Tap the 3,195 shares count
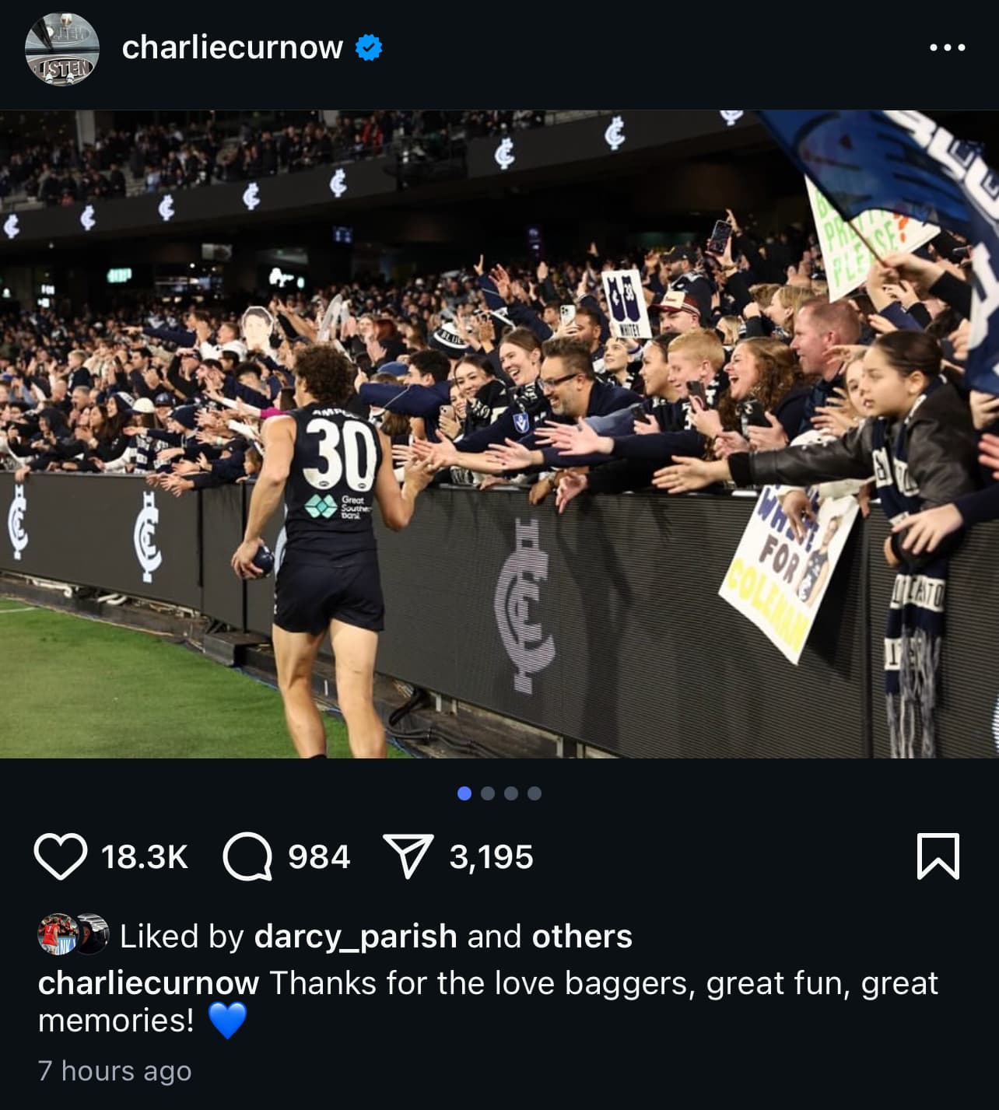This screenshot has width=999, height=1110. tap(492, 857)
